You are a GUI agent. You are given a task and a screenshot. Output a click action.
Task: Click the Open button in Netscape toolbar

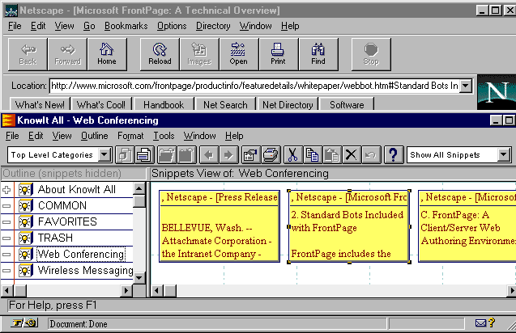point(238,53)
